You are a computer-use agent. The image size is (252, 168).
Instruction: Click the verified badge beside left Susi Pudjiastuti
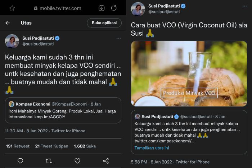[57, 38]
